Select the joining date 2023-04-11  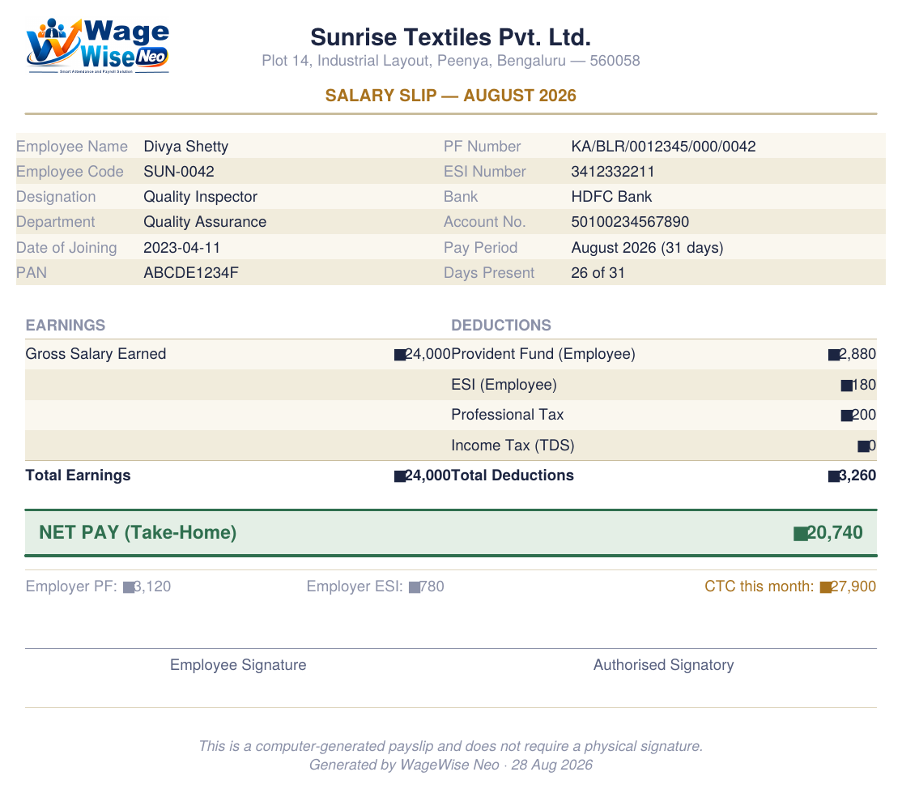point(182,247)
